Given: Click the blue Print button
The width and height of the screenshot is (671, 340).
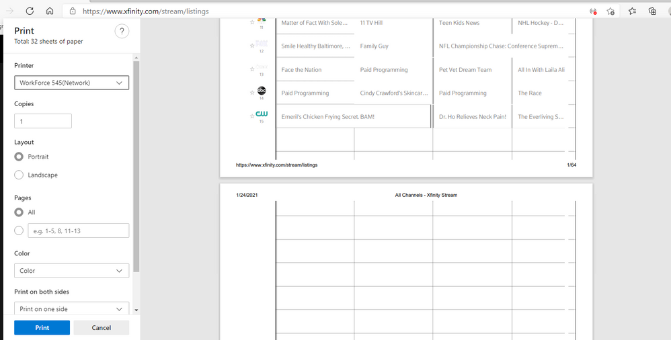Looking at the screenshot, I should click(42, 328).
